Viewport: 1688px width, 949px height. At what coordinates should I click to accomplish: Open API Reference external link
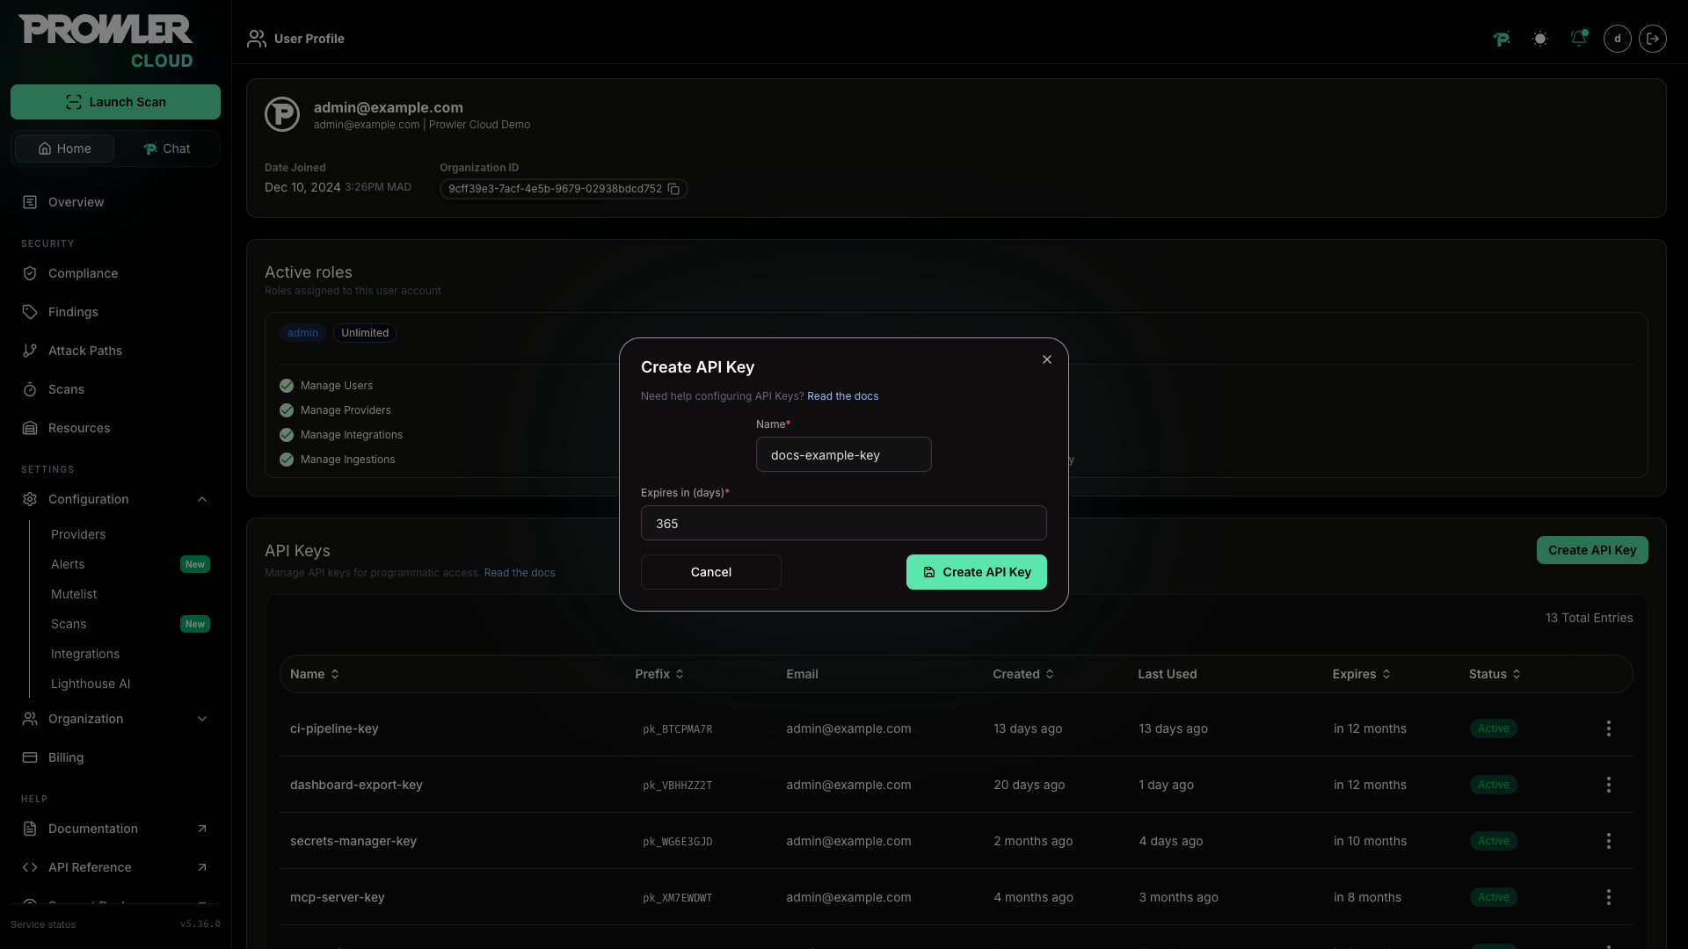click(115, 867)
